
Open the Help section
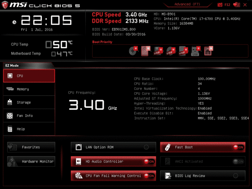coord(29,129)
